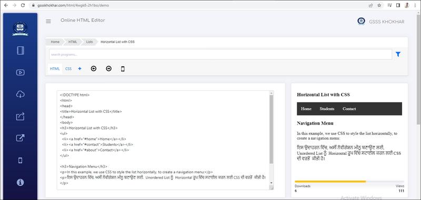Click the info icon in the sidebar
421x200 pixels.
21,182
